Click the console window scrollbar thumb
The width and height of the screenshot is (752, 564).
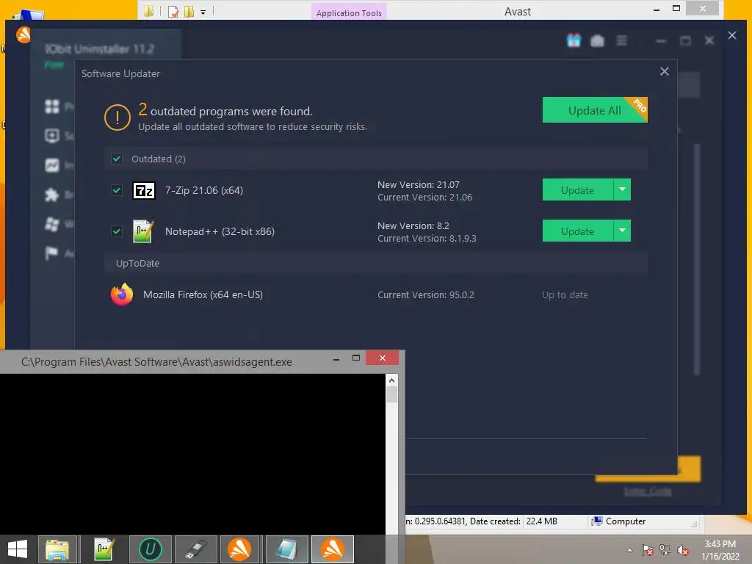pos(392,394)
